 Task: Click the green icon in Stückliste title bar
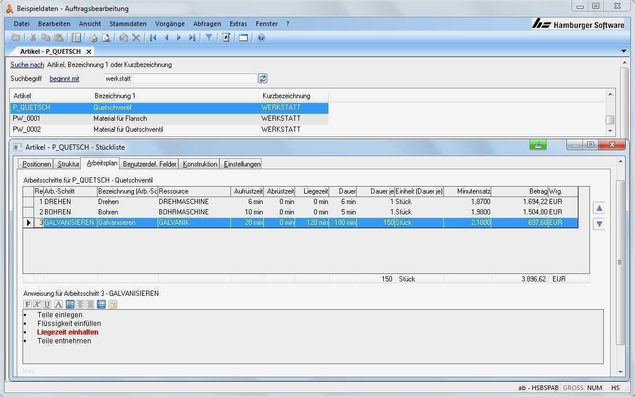[x=537, y=145]
